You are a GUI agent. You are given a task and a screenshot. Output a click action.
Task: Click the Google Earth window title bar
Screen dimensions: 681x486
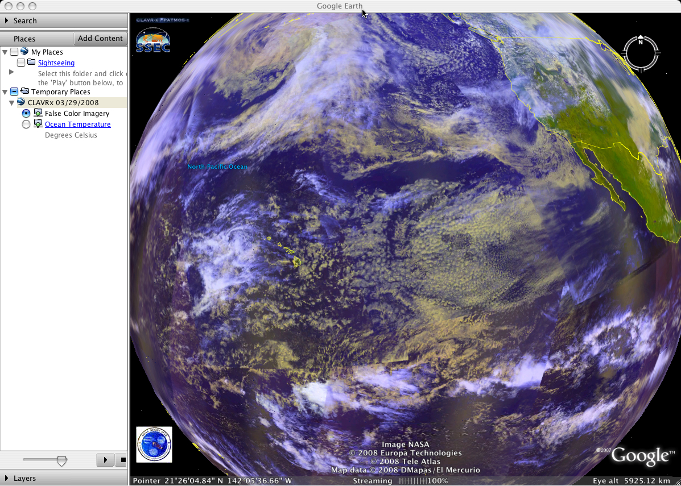340,6
